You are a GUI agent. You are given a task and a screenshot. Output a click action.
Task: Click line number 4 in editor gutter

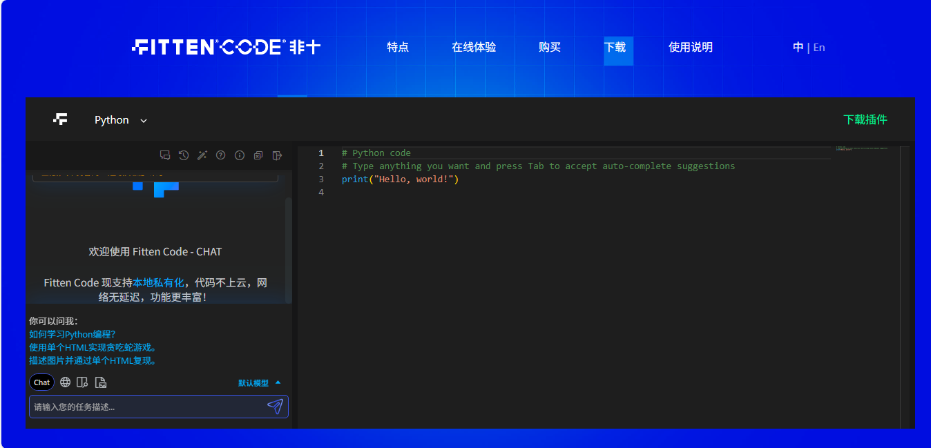point(320,193)
